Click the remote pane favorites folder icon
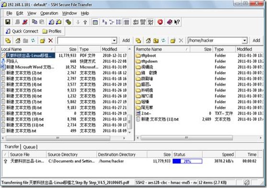This screenshot has width=267, height=188. [x=138, y=40]
